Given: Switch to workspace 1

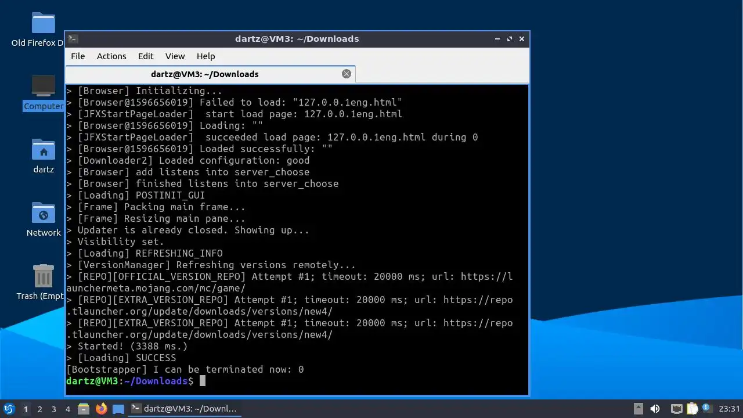Looking at the screenshot, I should point(26,409).
